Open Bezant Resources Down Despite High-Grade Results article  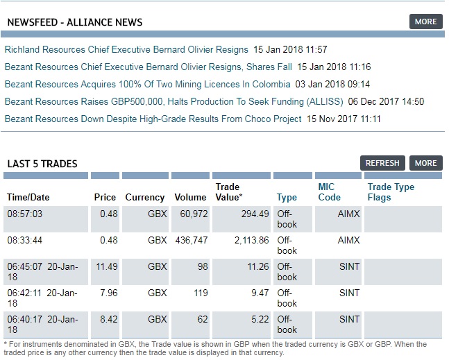click(153, 119)
